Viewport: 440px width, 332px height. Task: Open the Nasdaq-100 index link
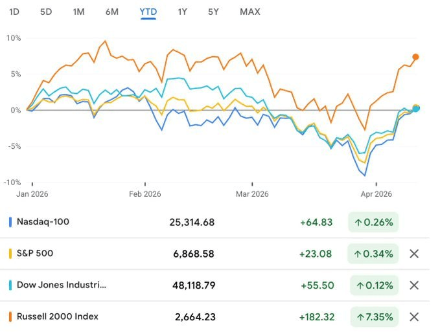[x=43, y=222]
